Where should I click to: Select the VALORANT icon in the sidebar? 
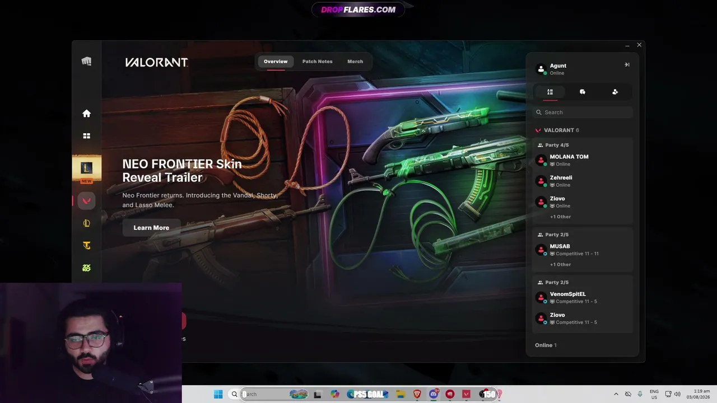coord(86,200)
